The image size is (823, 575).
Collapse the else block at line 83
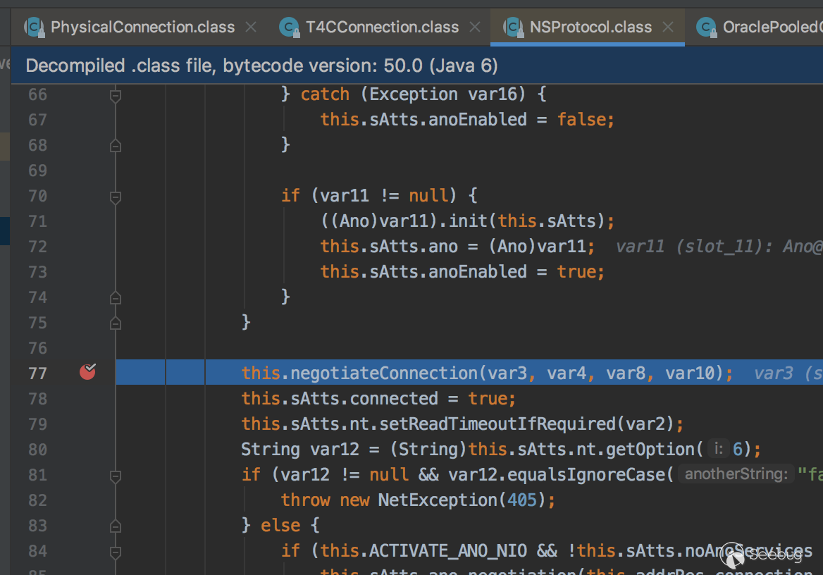[x=116, y=526]
